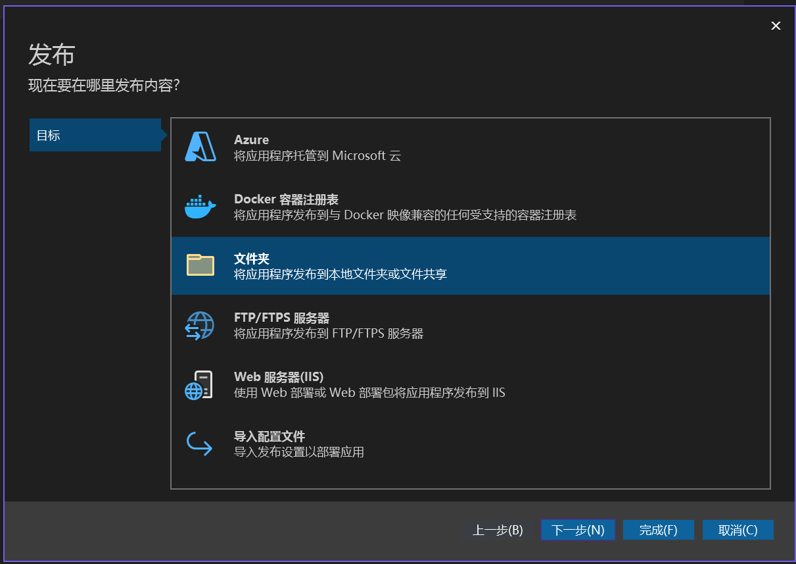The height and width of the screenshot is (564, 796).
Task: Proceed with 下一步(N) button
Action: [578, 530]
